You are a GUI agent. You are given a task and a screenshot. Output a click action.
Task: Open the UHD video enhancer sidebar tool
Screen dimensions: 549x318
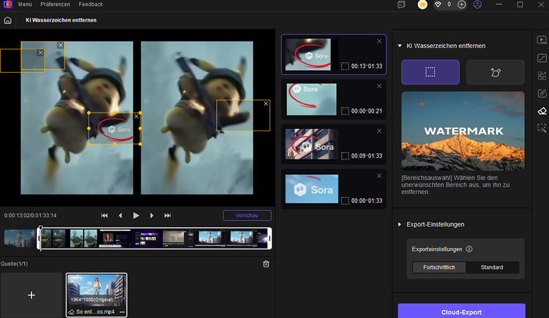[541, 41]
